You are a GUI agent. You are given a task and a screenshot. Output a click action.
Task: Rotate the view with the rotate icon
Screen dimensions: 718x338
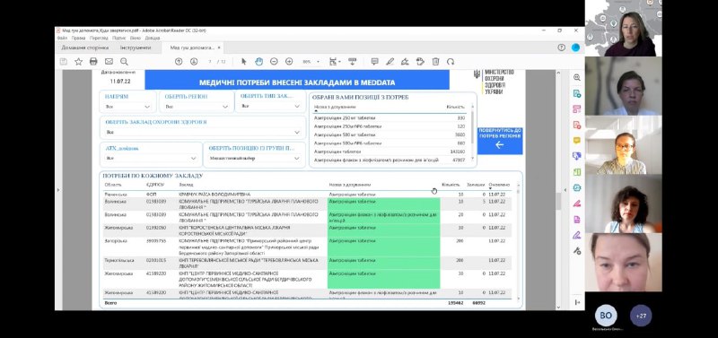click(x=451, y=61)
